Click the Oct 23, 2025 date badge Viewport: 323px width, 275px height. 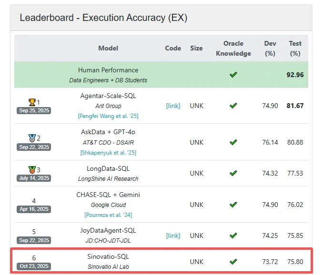point(34,266)
